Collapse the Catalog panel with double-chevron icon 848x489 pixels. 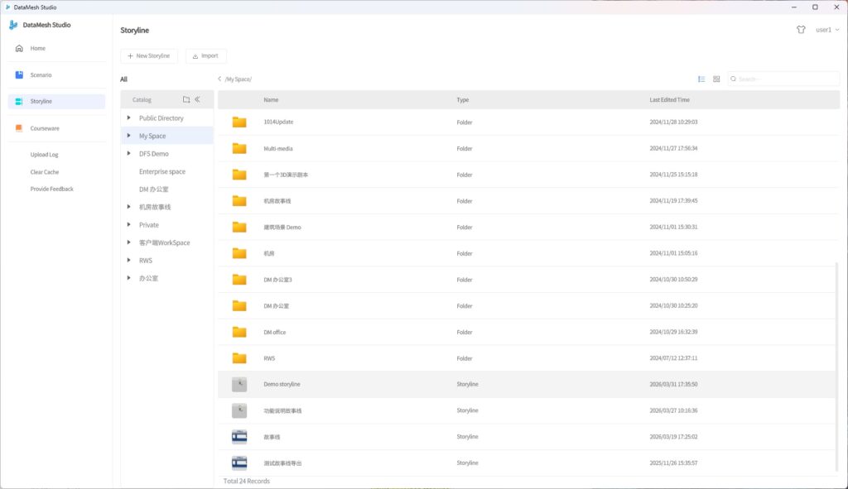pos(197,99)
